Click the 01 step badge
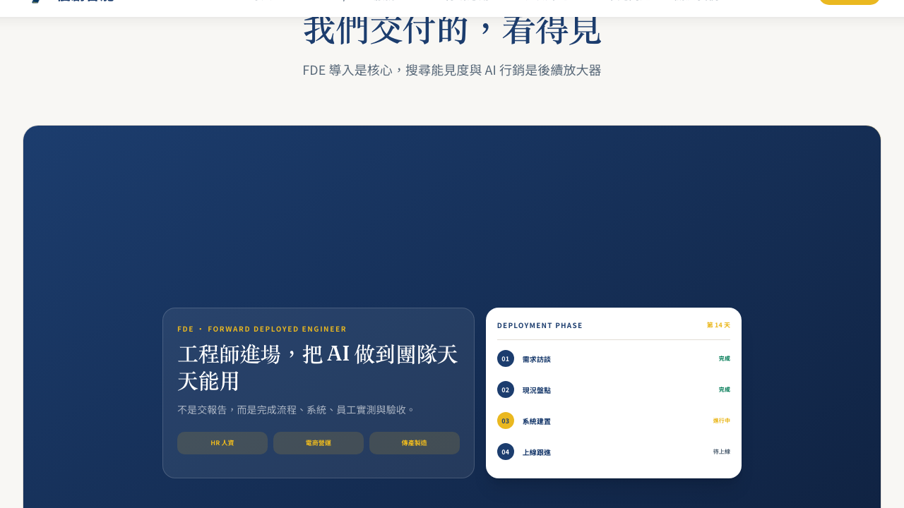 coord(506,358)
